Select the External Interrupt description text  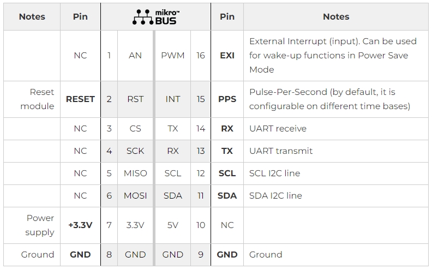pyautogui.click(x=333, y=56)
